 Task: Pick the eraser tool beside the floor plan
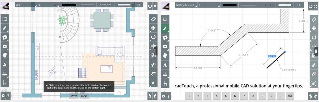click(153, 19)
